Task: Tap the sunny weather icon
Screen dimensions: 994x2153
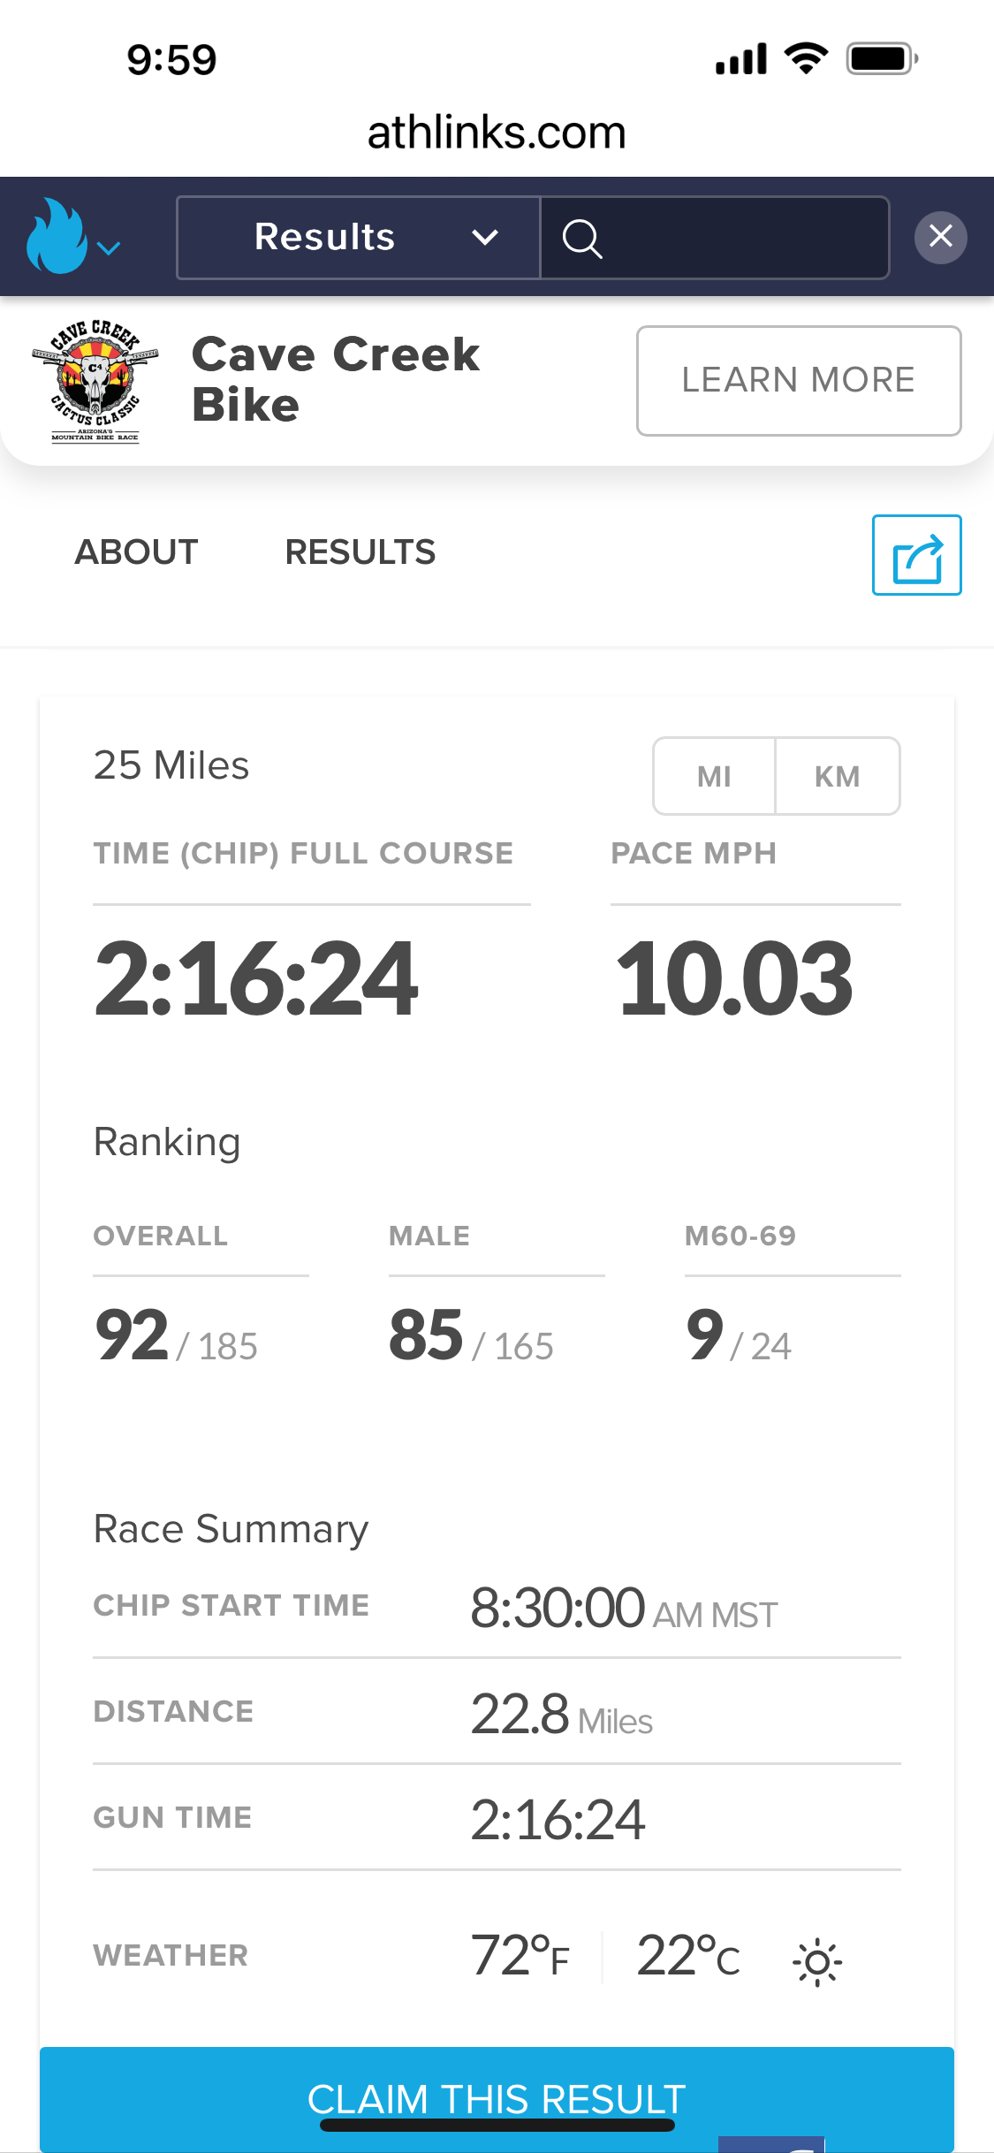Action: click(x=817, y=1963)
